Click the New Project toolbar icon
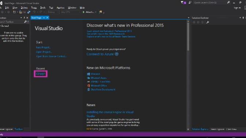Screen dimensions: 246x138 [14, 12]
